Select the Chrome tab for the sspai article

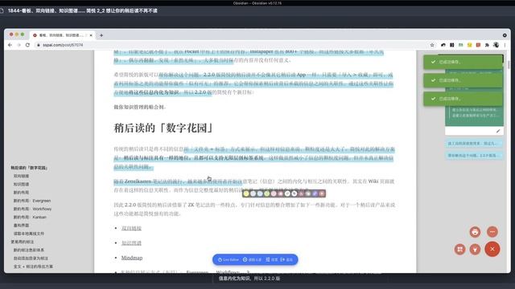tap(62, 35)
